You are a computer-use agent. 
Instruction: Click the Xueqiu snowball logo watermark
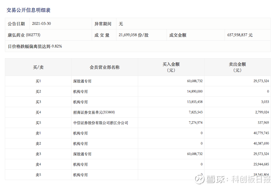200,179
